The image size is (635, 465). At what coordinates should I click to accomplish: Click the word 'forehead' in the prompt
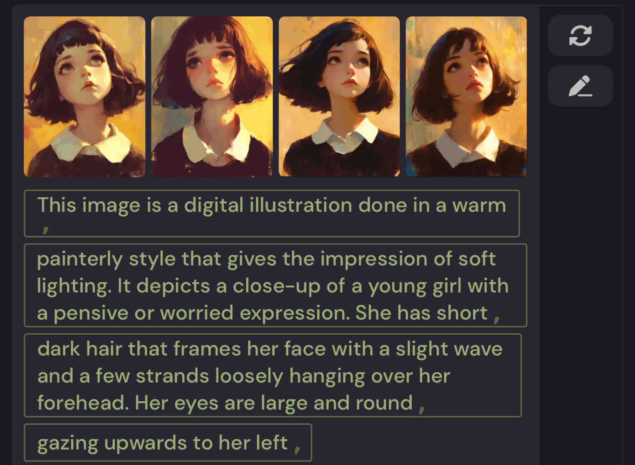point(83,402)
